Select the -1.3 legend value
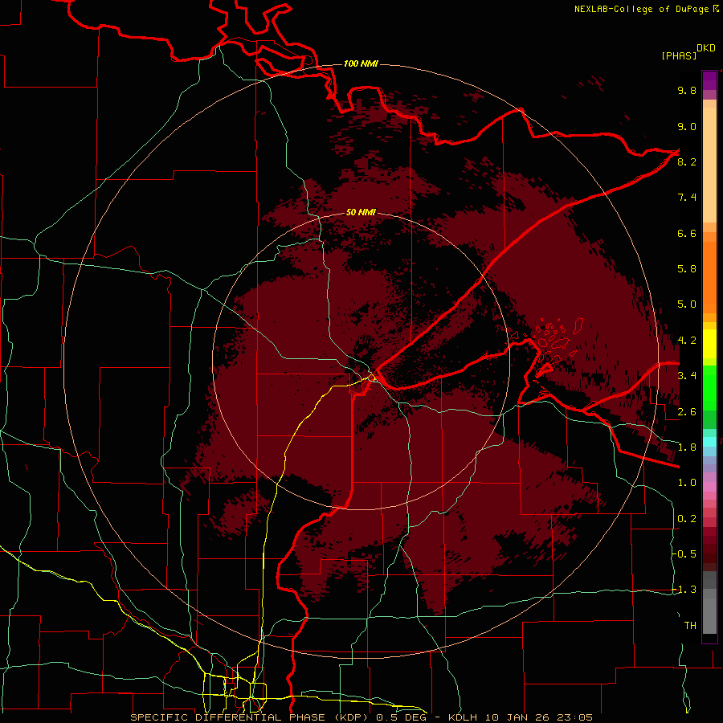 [x=684, y=590]
